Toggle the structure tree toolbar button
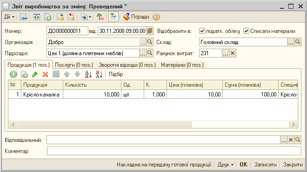Image resolution: width=307 pixels, height=172 pixels. coord(113,17)
